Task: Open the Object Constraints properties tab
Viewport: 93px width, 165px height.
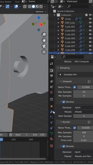Action: coord(52,128)
